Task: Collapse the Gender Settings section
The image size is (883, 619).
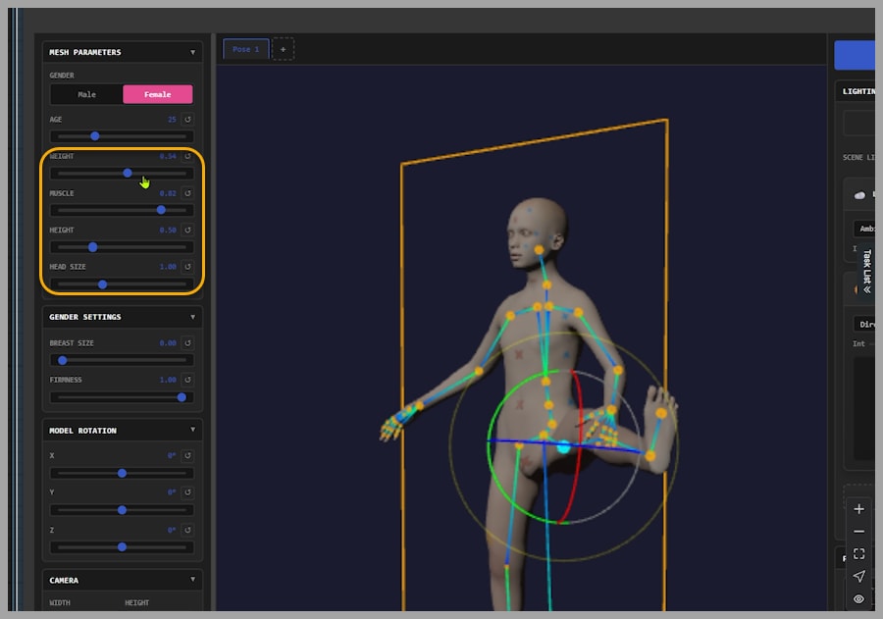Action: point(192,317)
